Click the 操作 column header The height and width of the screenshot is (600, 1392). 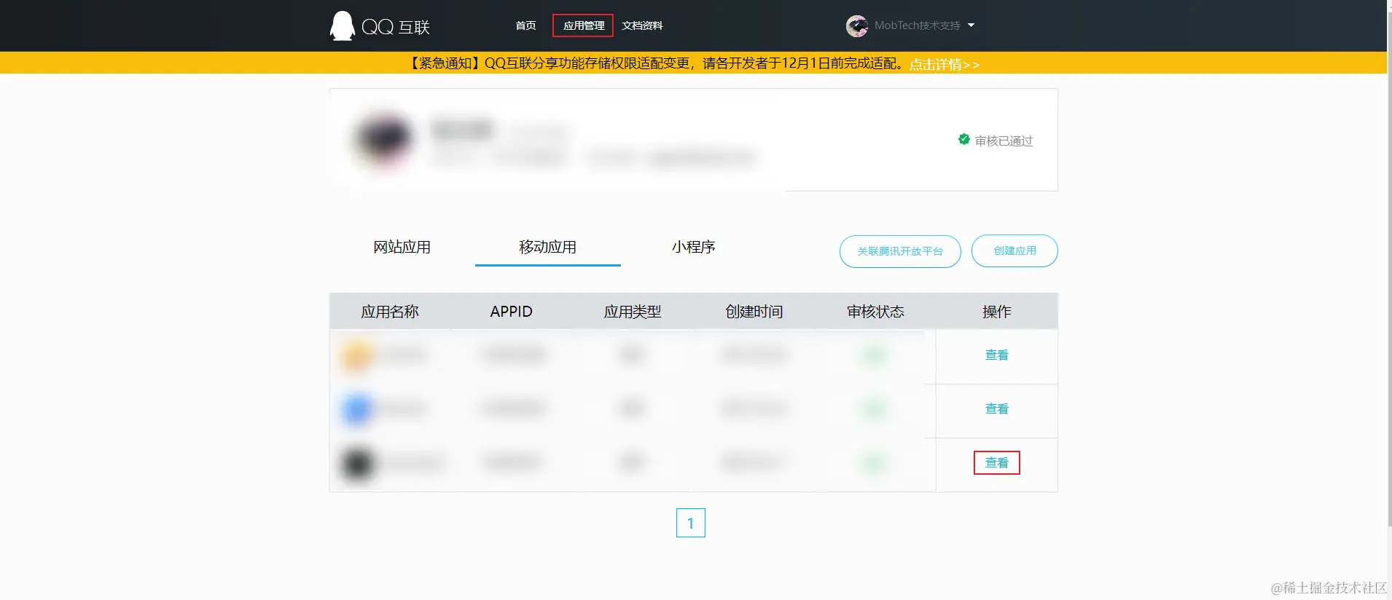coord(996,312)
